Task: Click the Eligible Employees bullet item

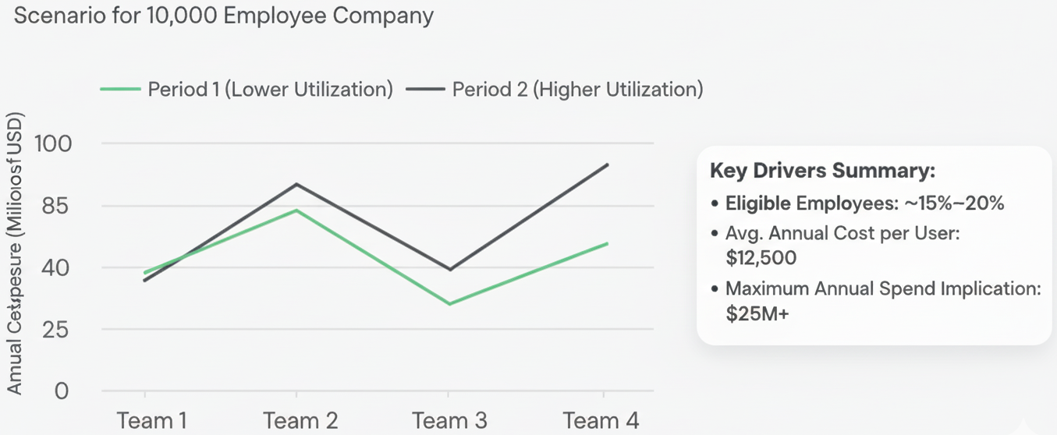Action: point(864,203)
